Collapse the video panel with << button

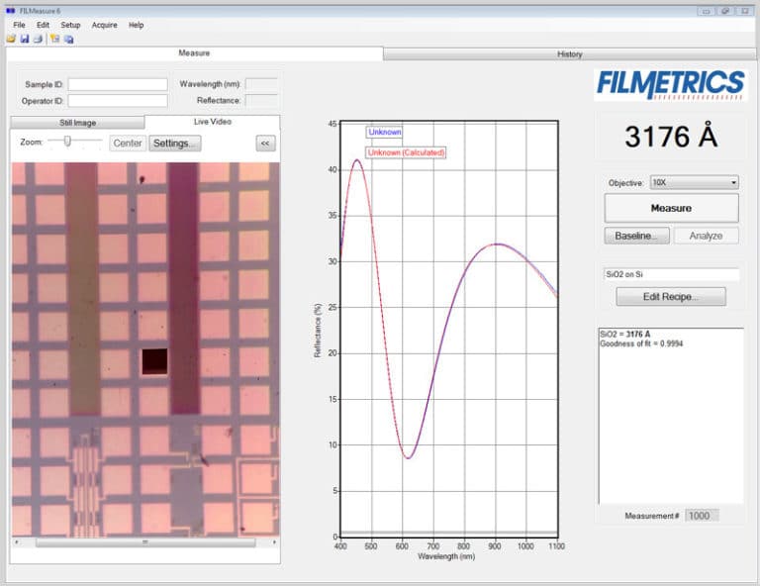[x=265, y=143]
